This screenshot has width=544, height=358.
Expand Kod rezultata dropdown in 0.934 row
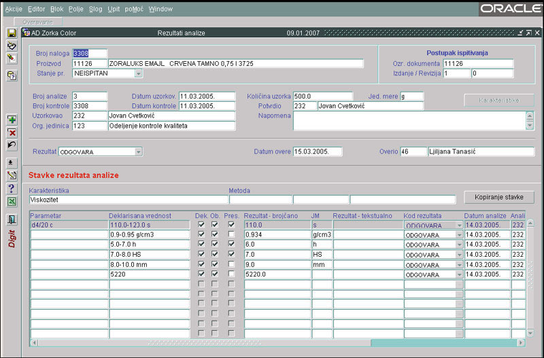point(460,235)
